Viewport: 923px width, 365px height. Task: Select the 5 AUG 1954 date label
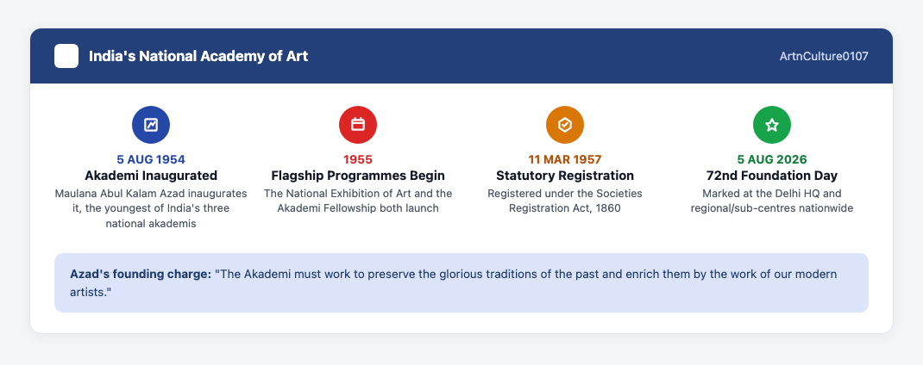click(x=151, y=159)
